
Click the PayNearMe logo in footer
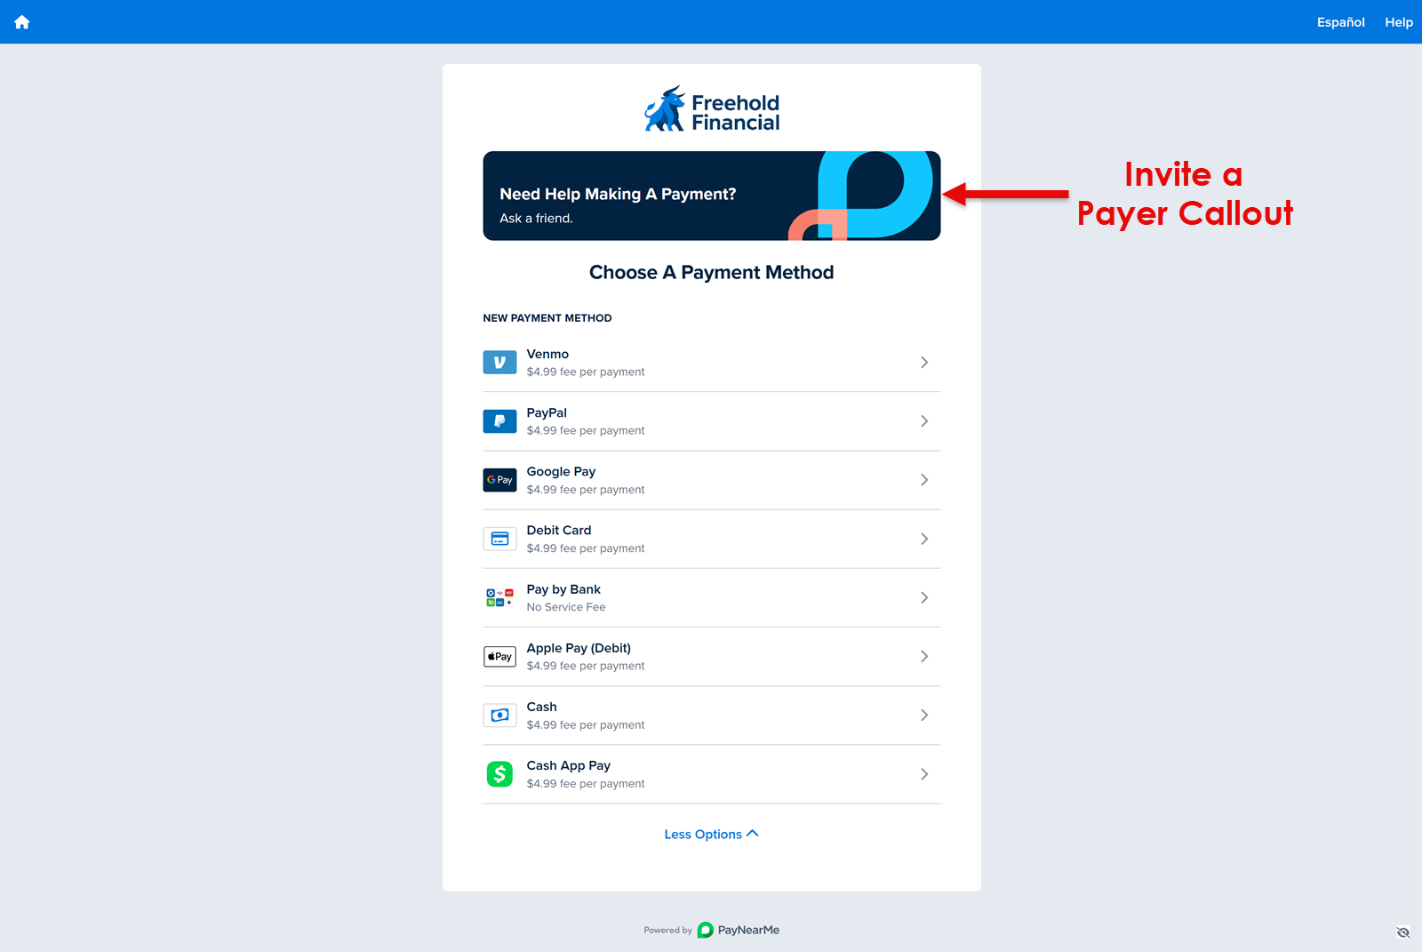(x=738, y=930)
